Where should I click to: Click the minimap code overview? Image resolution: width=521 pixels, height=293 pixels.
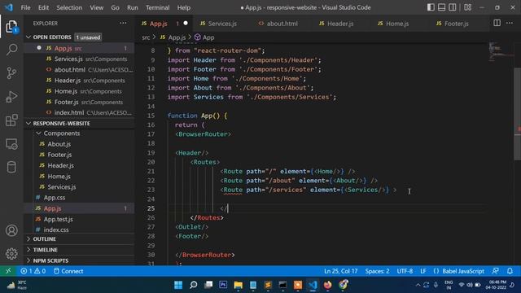click(x=501, y=52)
